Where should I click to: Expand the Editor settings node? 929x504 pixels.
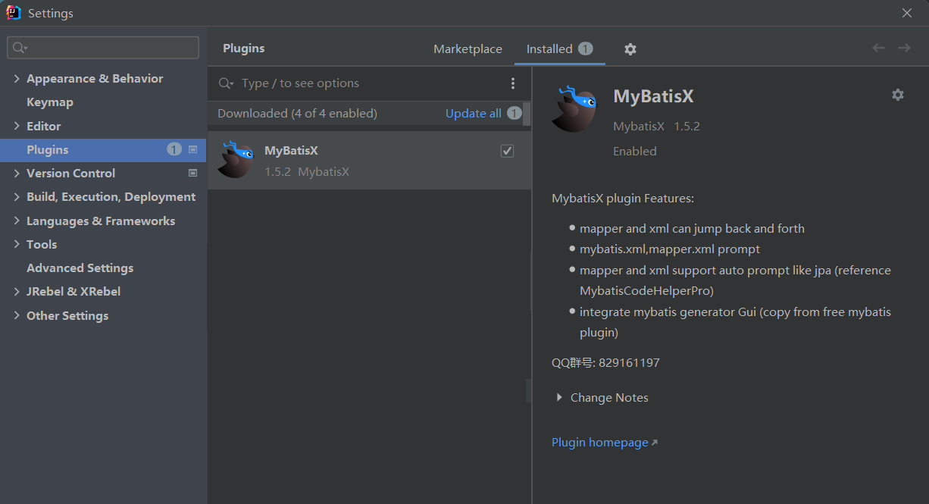pos(17,126)
